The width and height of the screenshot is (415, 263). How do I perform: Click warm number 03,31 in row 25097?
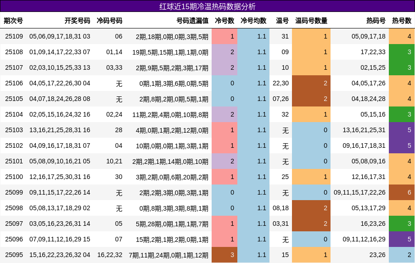tap(280, 224)
